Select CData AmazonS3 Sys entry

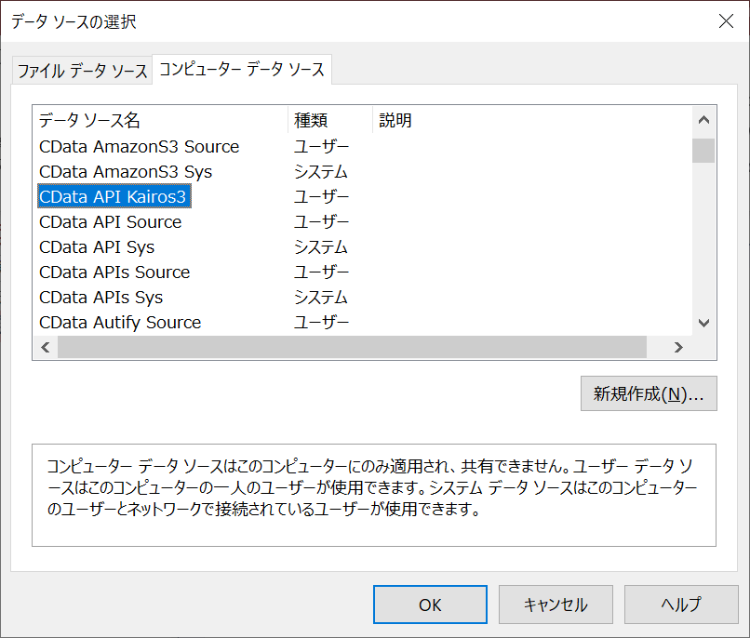[126, 172]
